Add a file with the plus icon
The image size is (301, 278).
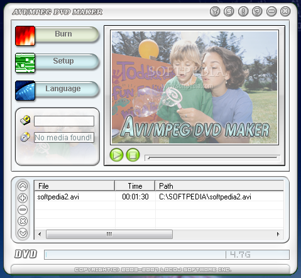(23, 197)
